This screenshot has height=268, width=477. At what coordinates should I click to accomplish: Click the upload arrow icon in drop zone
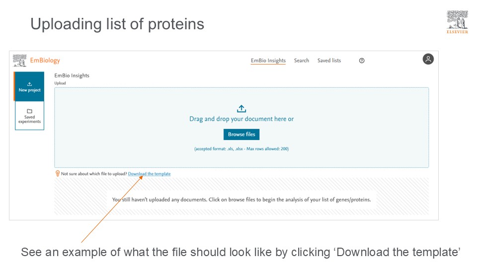click(241, 109)
